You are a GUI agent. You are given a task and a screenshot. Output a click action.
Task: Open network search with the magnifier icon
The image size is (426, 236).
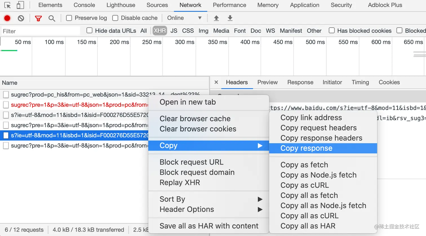(x=52, y=18)
